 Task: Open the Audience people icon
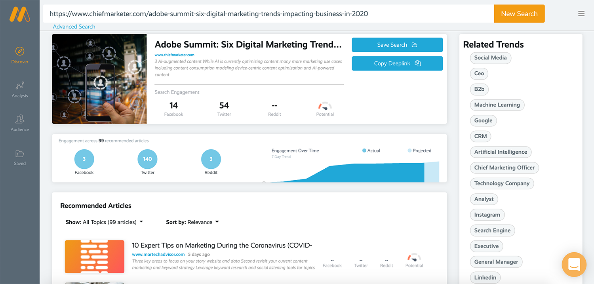pos(20,119)
